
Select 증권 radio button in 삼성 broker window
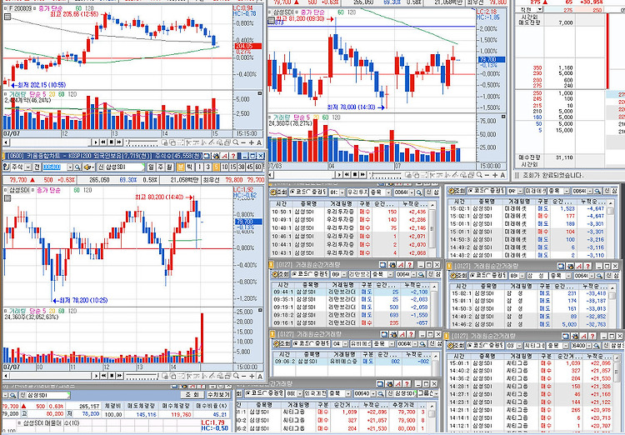pyautogui.click(x=487, y=275)
